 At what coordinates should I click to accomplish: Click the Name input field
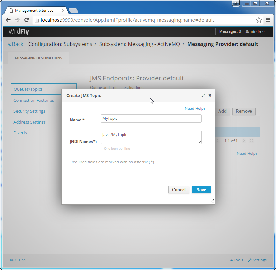151,118
